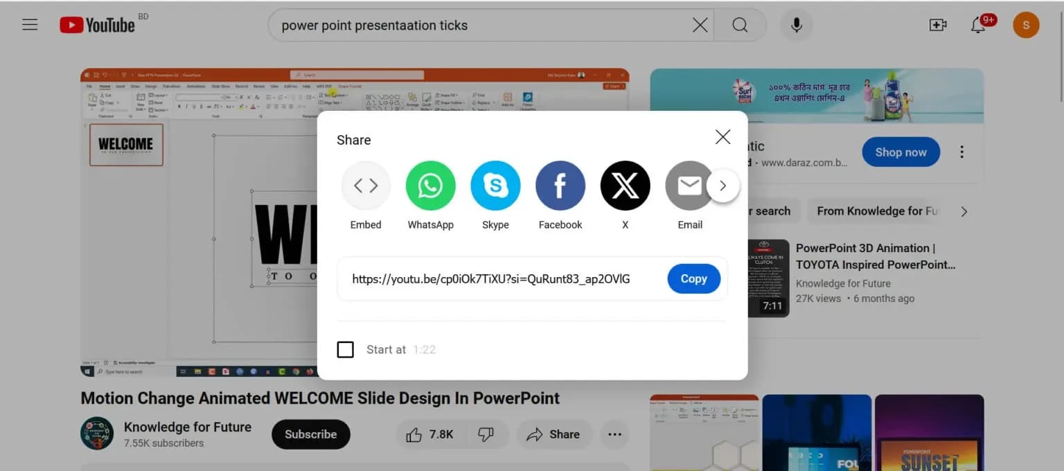Viewport: 1064px width, 471px height.
Task: Open the blue laptop suggested video thumbnail
Action: [x=817, y=433]
